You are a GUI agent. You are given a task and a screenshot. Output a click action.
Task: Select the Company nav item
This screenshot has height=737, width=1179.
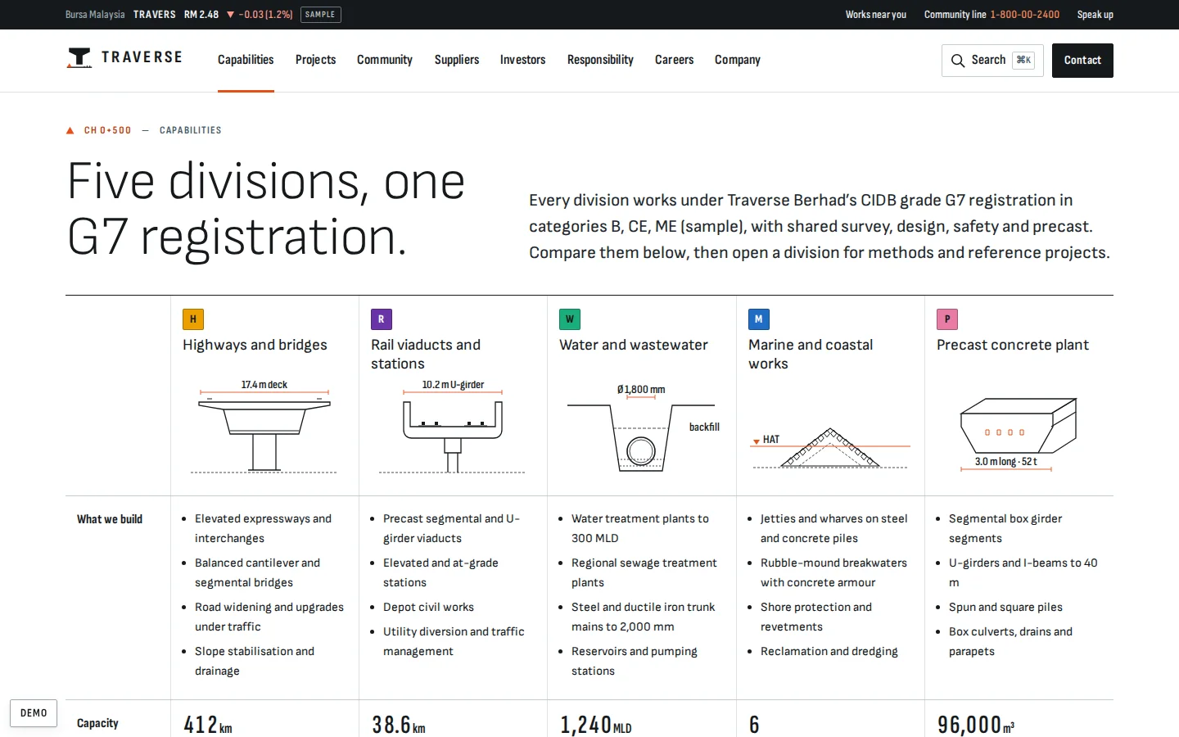(x=738, y=60)
